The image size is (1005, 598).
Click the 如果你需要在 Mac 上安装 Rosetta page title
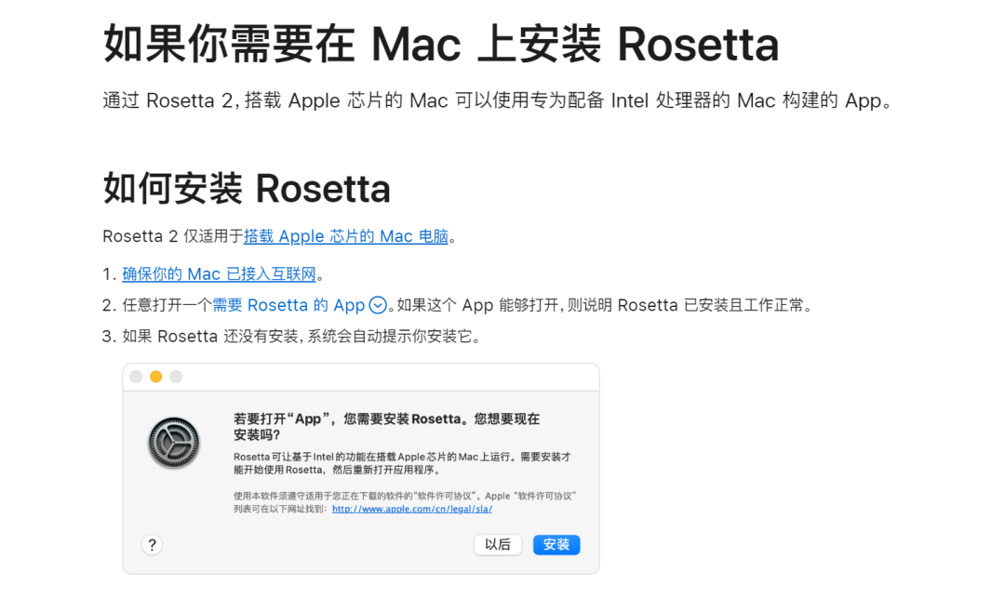440,44
